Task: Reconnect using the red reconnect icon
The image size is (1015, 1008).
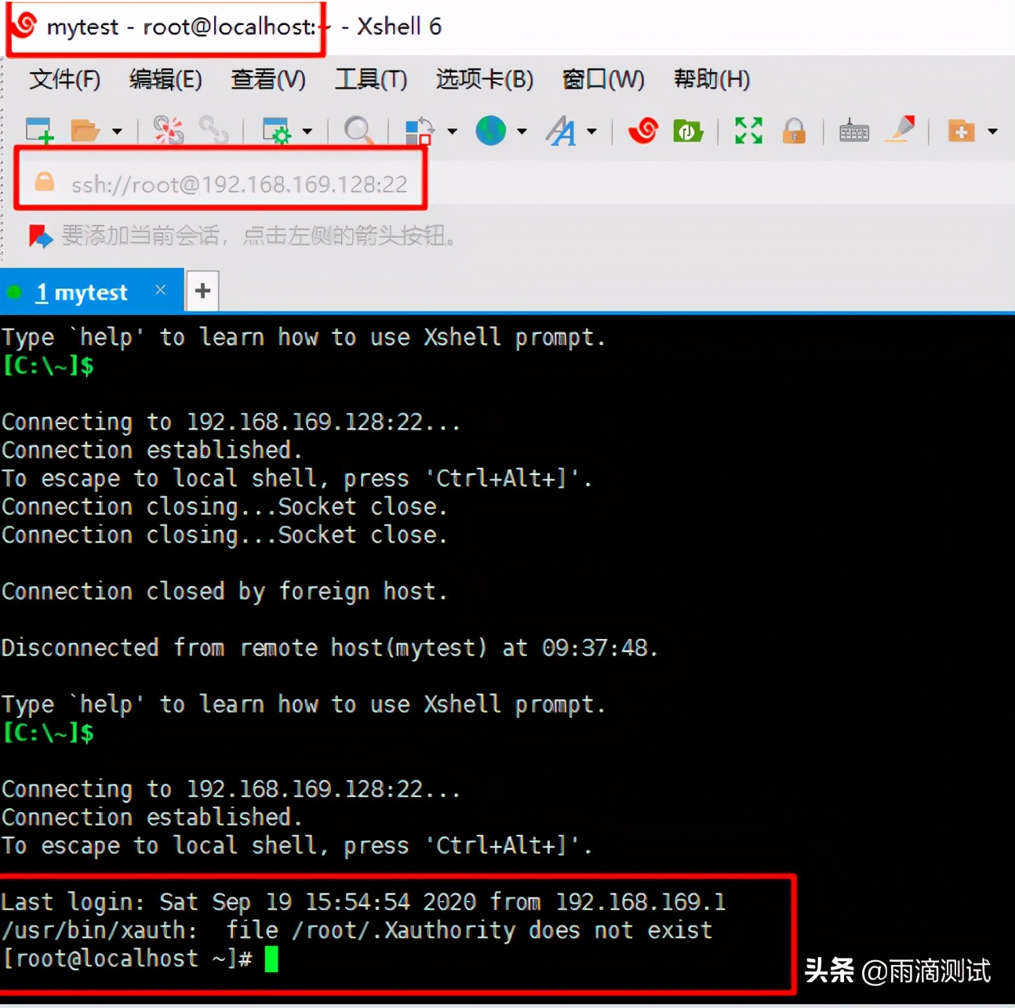Action: [x=169, y=131]
